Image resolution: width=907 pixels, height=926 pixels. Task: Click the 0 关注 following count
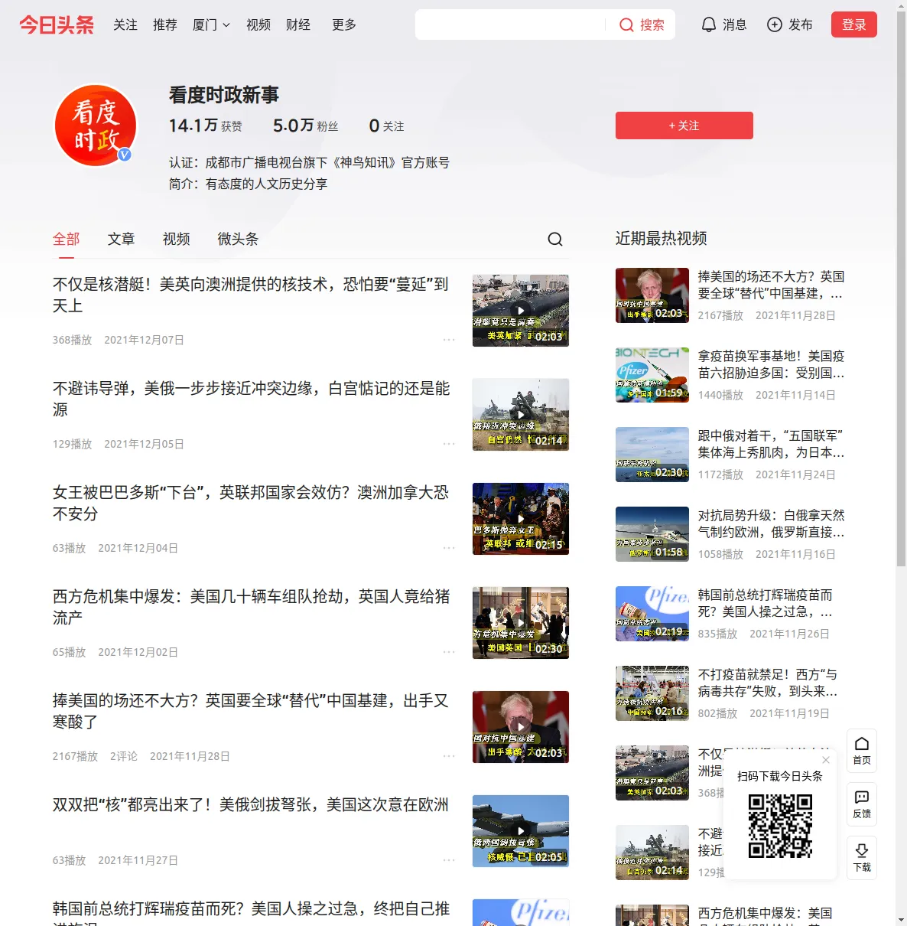point(386,126)
